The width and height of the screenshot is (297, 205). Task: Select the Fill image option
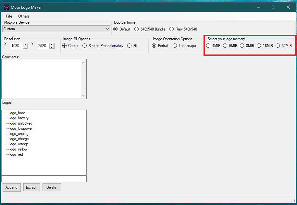pos(130,46)
